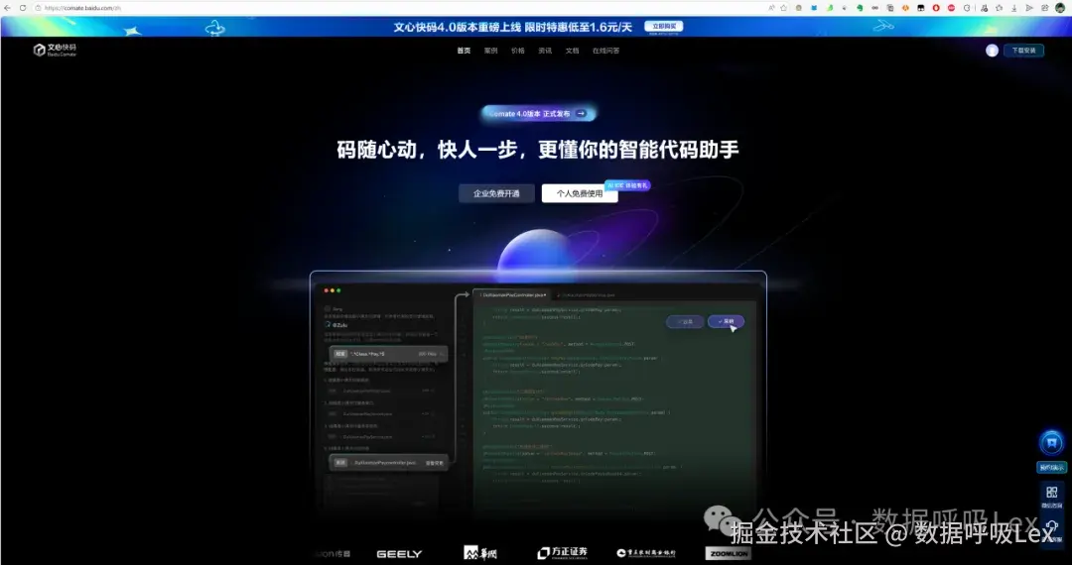Click the 方正证券 partner logo
The width and height of the screenshot is (1072, 565).
[x=562, y=553]
